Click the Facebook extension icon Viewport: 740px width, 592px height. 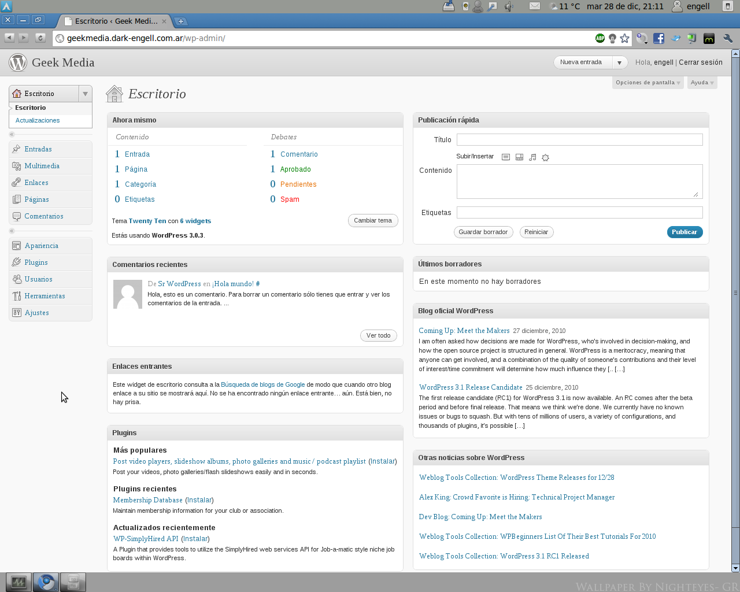pyautogui.click(x=658, y=39)
